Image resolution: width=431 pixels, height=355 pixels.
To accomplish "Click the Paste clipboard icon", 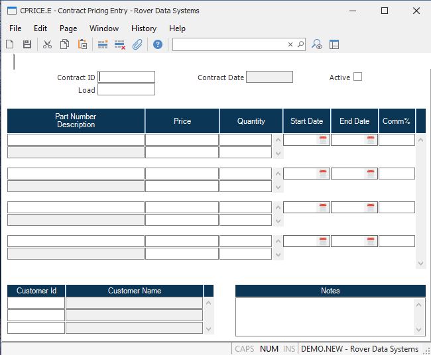I will (83, 44).
